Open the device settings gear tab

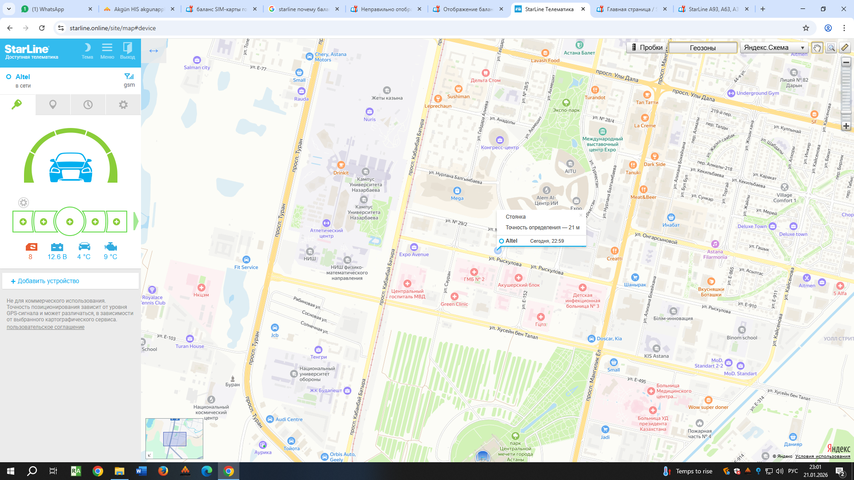(123, 104)
